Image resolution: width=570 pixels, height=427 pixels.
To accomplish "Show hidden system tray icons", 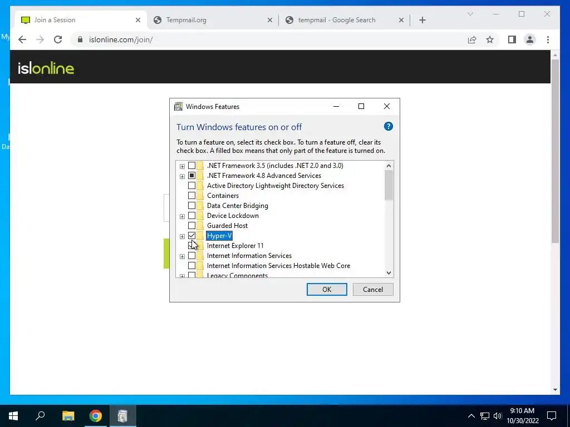I will pyautogui.click(x=471, y=416).
